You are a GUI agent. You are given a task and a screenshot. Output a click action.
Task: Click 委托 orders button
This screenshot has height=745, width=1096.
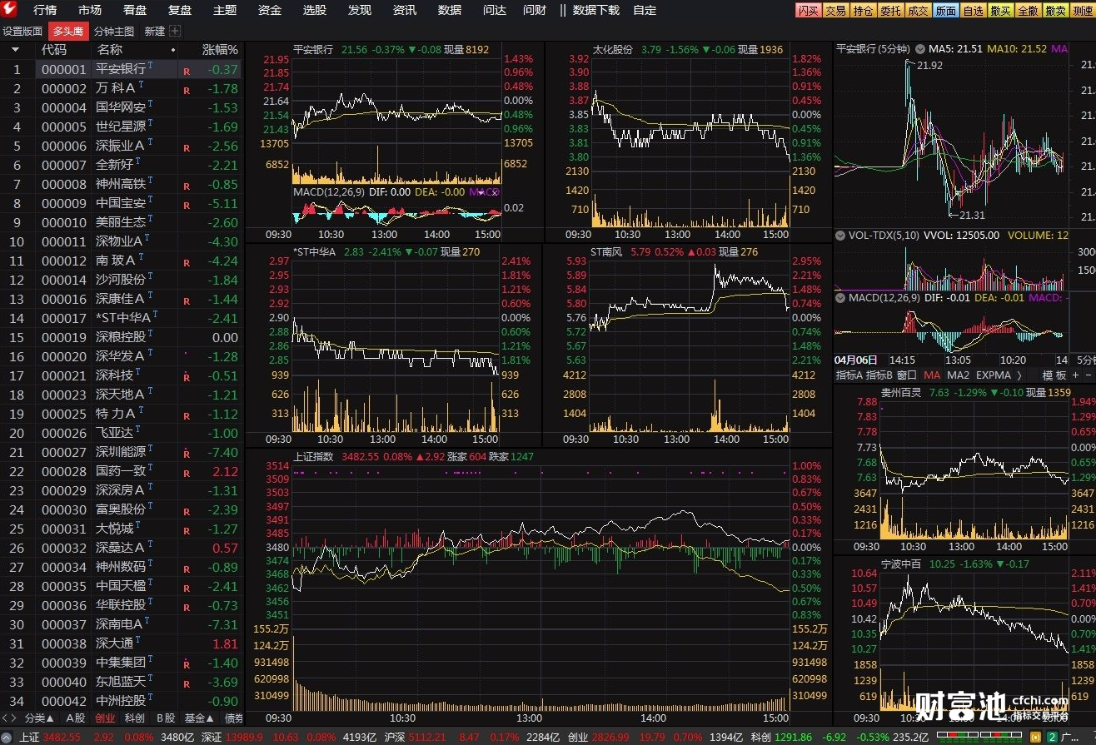coord(890,10)
